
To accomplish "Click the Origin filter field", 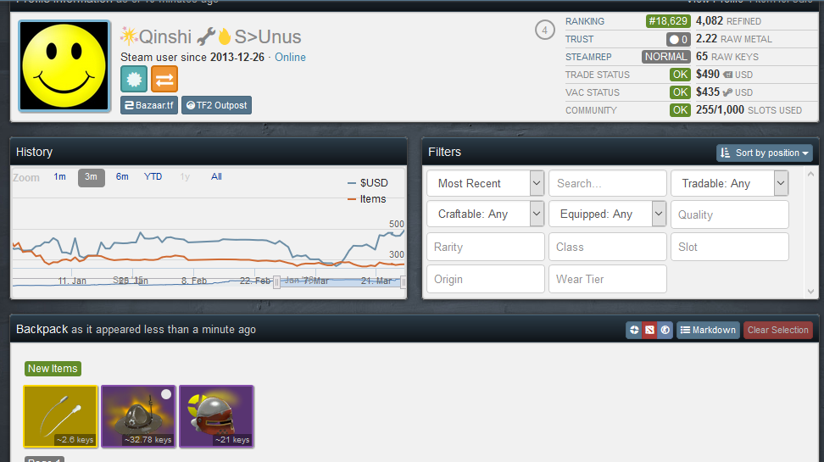I will (486, 279).
